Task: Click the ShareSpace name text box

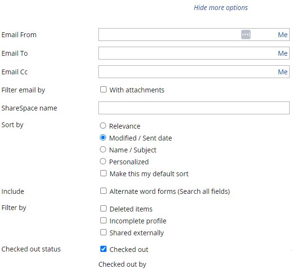Action: pos(194,108)
